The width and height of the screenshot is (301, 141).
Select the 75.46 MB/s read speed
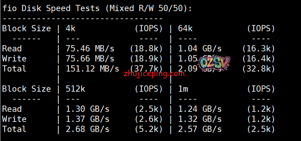(x=90, y=49)
